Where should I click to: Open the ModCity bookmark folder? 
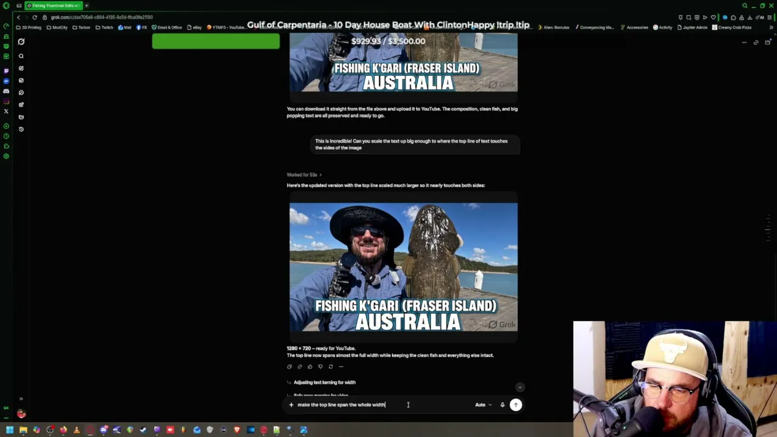pos(58,27)
